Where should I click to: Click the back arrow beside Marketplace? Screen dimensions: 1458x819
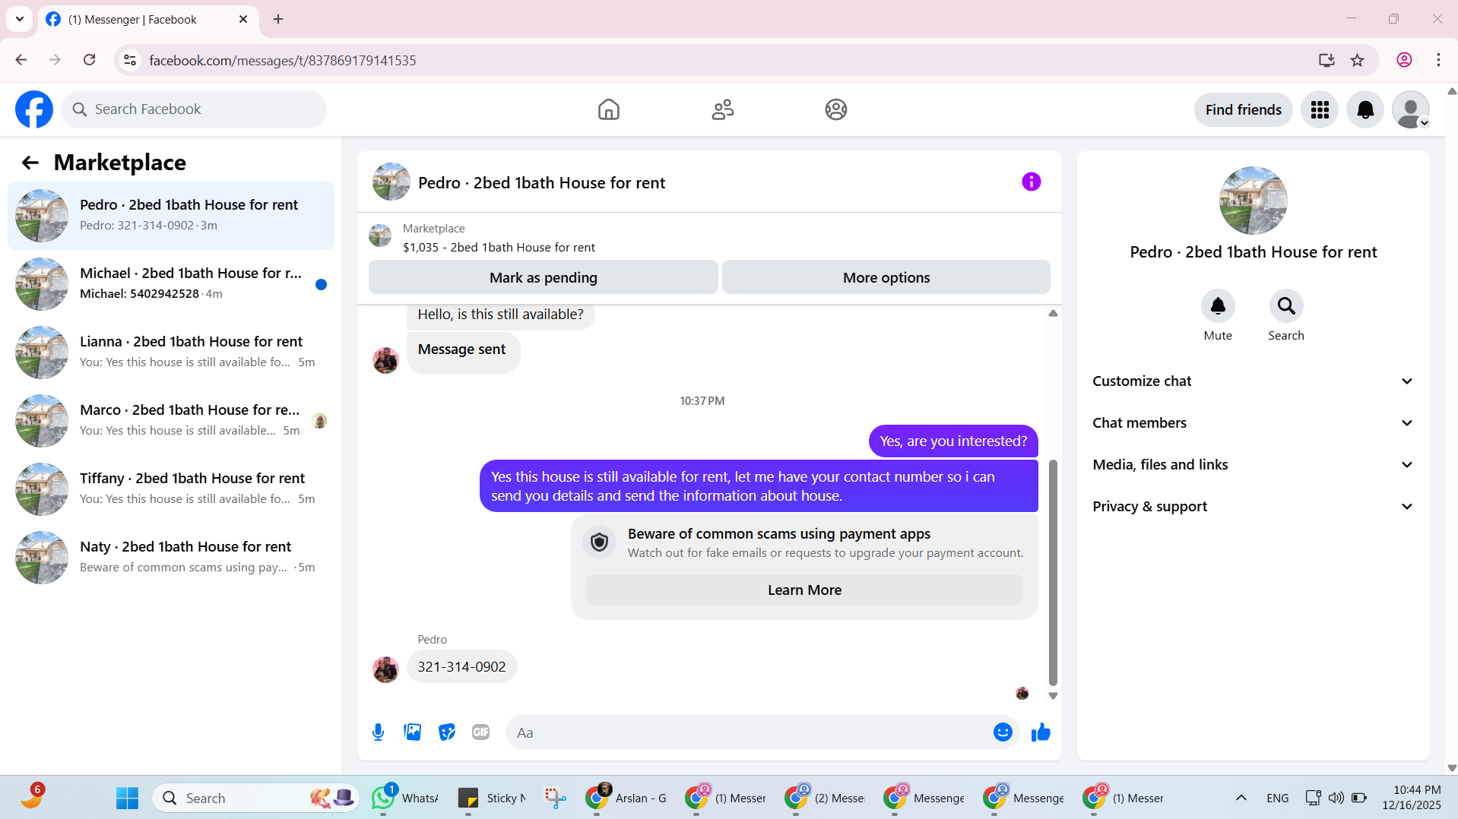click(30, 162)
